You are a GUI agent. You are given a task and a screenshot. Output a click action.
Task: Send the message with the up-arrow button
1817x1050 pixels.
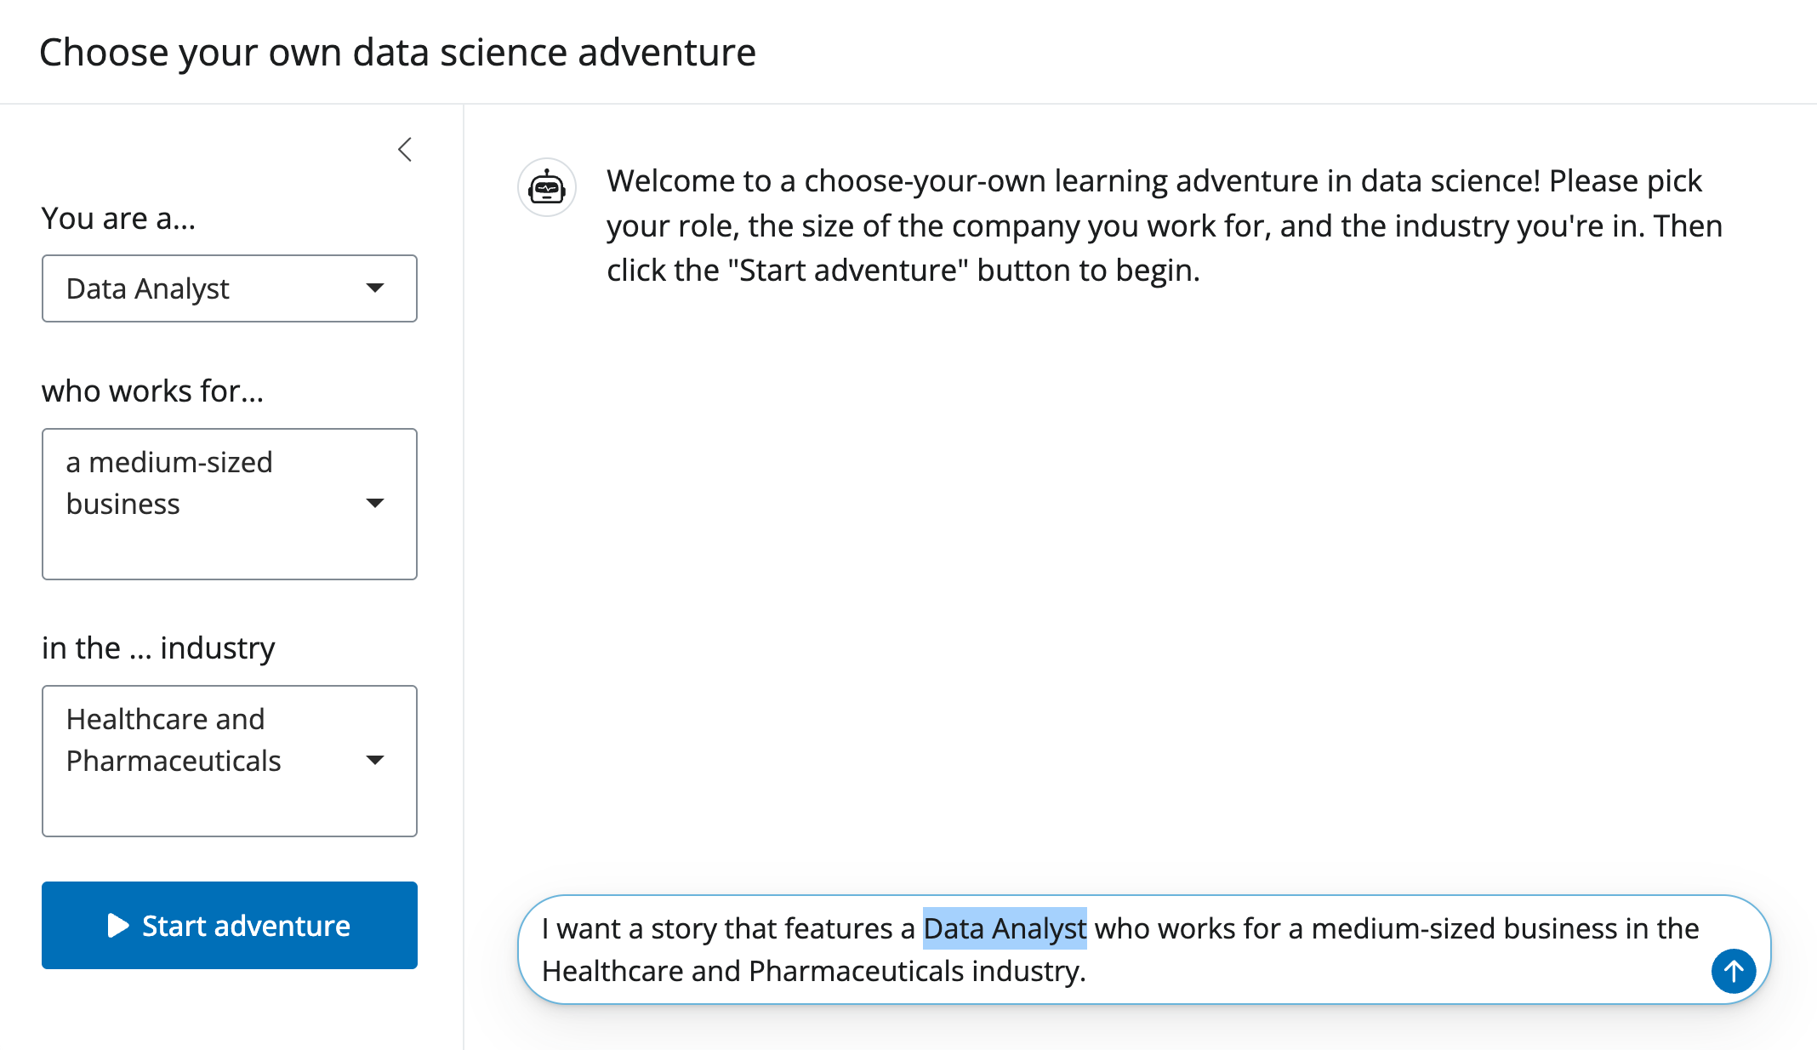pos(1733,971)
